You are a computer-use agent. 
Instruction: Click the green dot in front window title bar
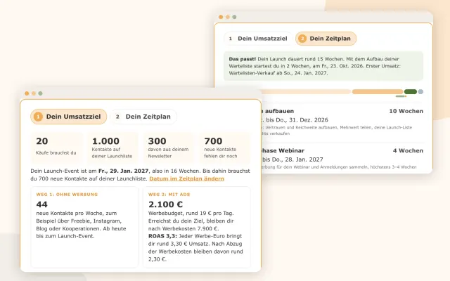click(41, 93)
